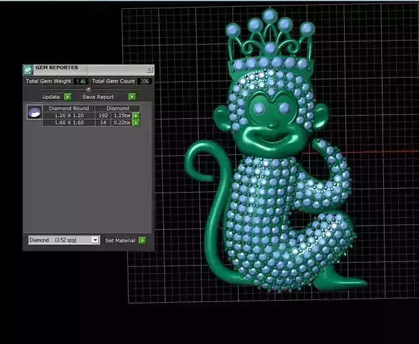The width and height of the screenshot is (419, 344).
Task: Click green arrow in the 1.20 X 1.20 row
Action: (x=136, y=116)
